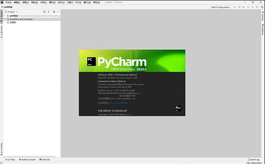Click the Run icon in the toolbar
Screen dimensions: 265x164
coord(235,7)
